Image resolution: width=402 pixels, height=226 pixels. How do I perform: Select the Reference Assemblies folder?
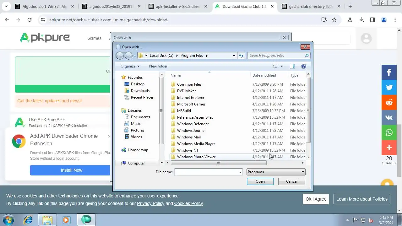195,117
